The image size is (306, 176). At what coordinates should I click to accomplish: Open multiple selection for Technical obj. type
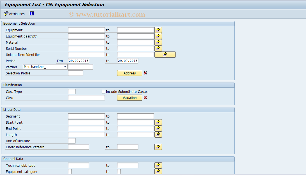click(x=158, y=165)
